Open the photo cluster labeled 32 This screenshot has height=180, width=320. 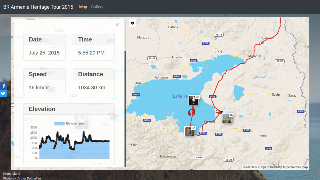pyautogui.click(x=189, y=131)
